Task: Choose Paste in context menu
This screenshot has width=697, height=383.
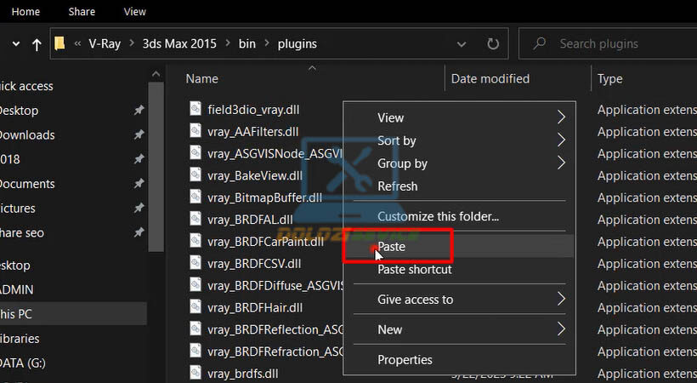Action: coord(459,246)
